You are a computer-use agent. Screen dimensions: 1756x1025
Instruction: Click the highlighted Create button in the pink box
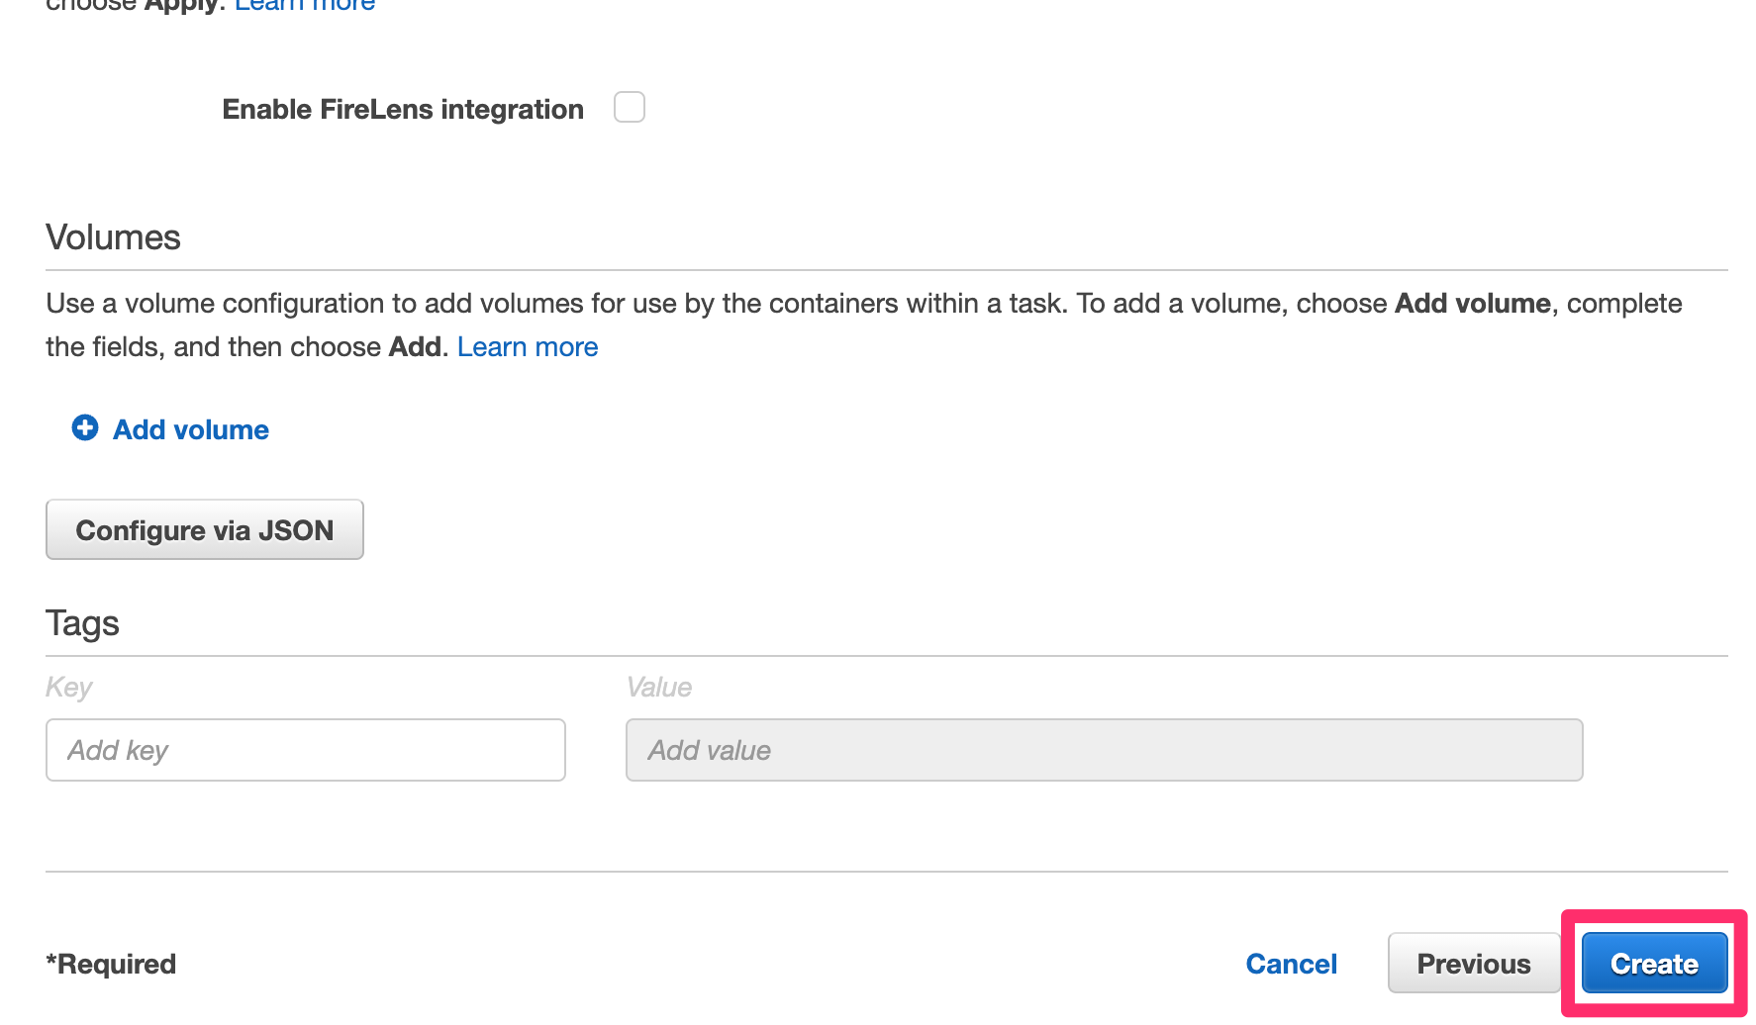click(x=1653, y=963)
